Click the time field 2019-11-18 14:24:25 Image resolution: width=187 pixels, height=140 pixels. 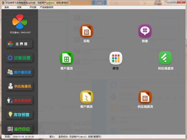click(23, 137)
